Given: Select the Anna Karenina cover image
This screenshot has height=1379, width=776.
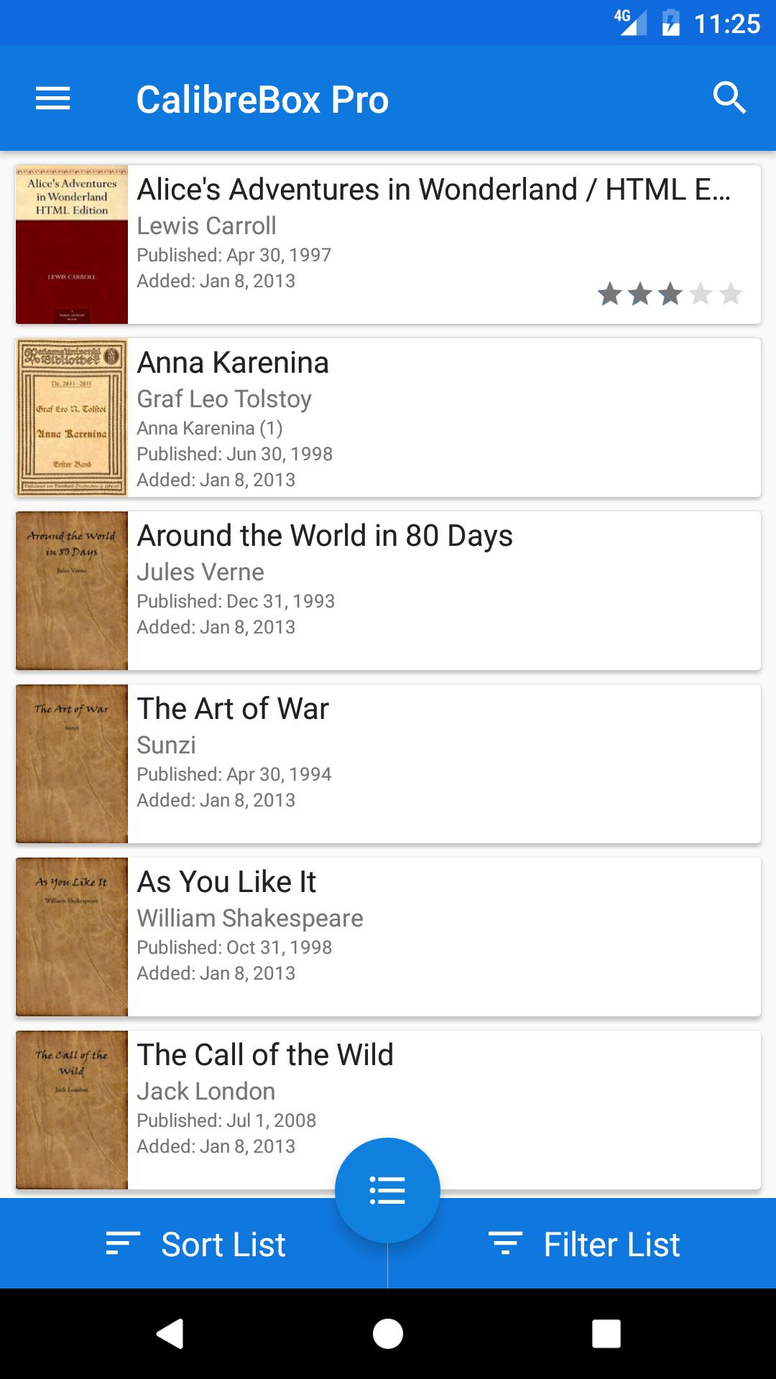Looking at the screenshot, I should pyautogui.click(x=72, y=418).
